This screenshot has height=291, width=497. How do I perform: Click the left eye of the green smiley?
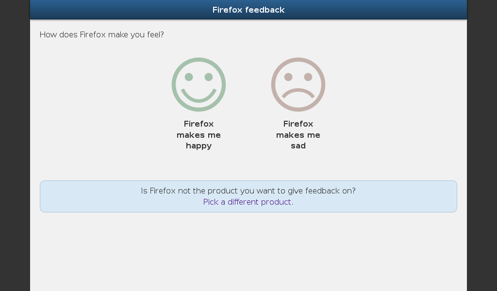pyautogui.click(x=189, y=77)
